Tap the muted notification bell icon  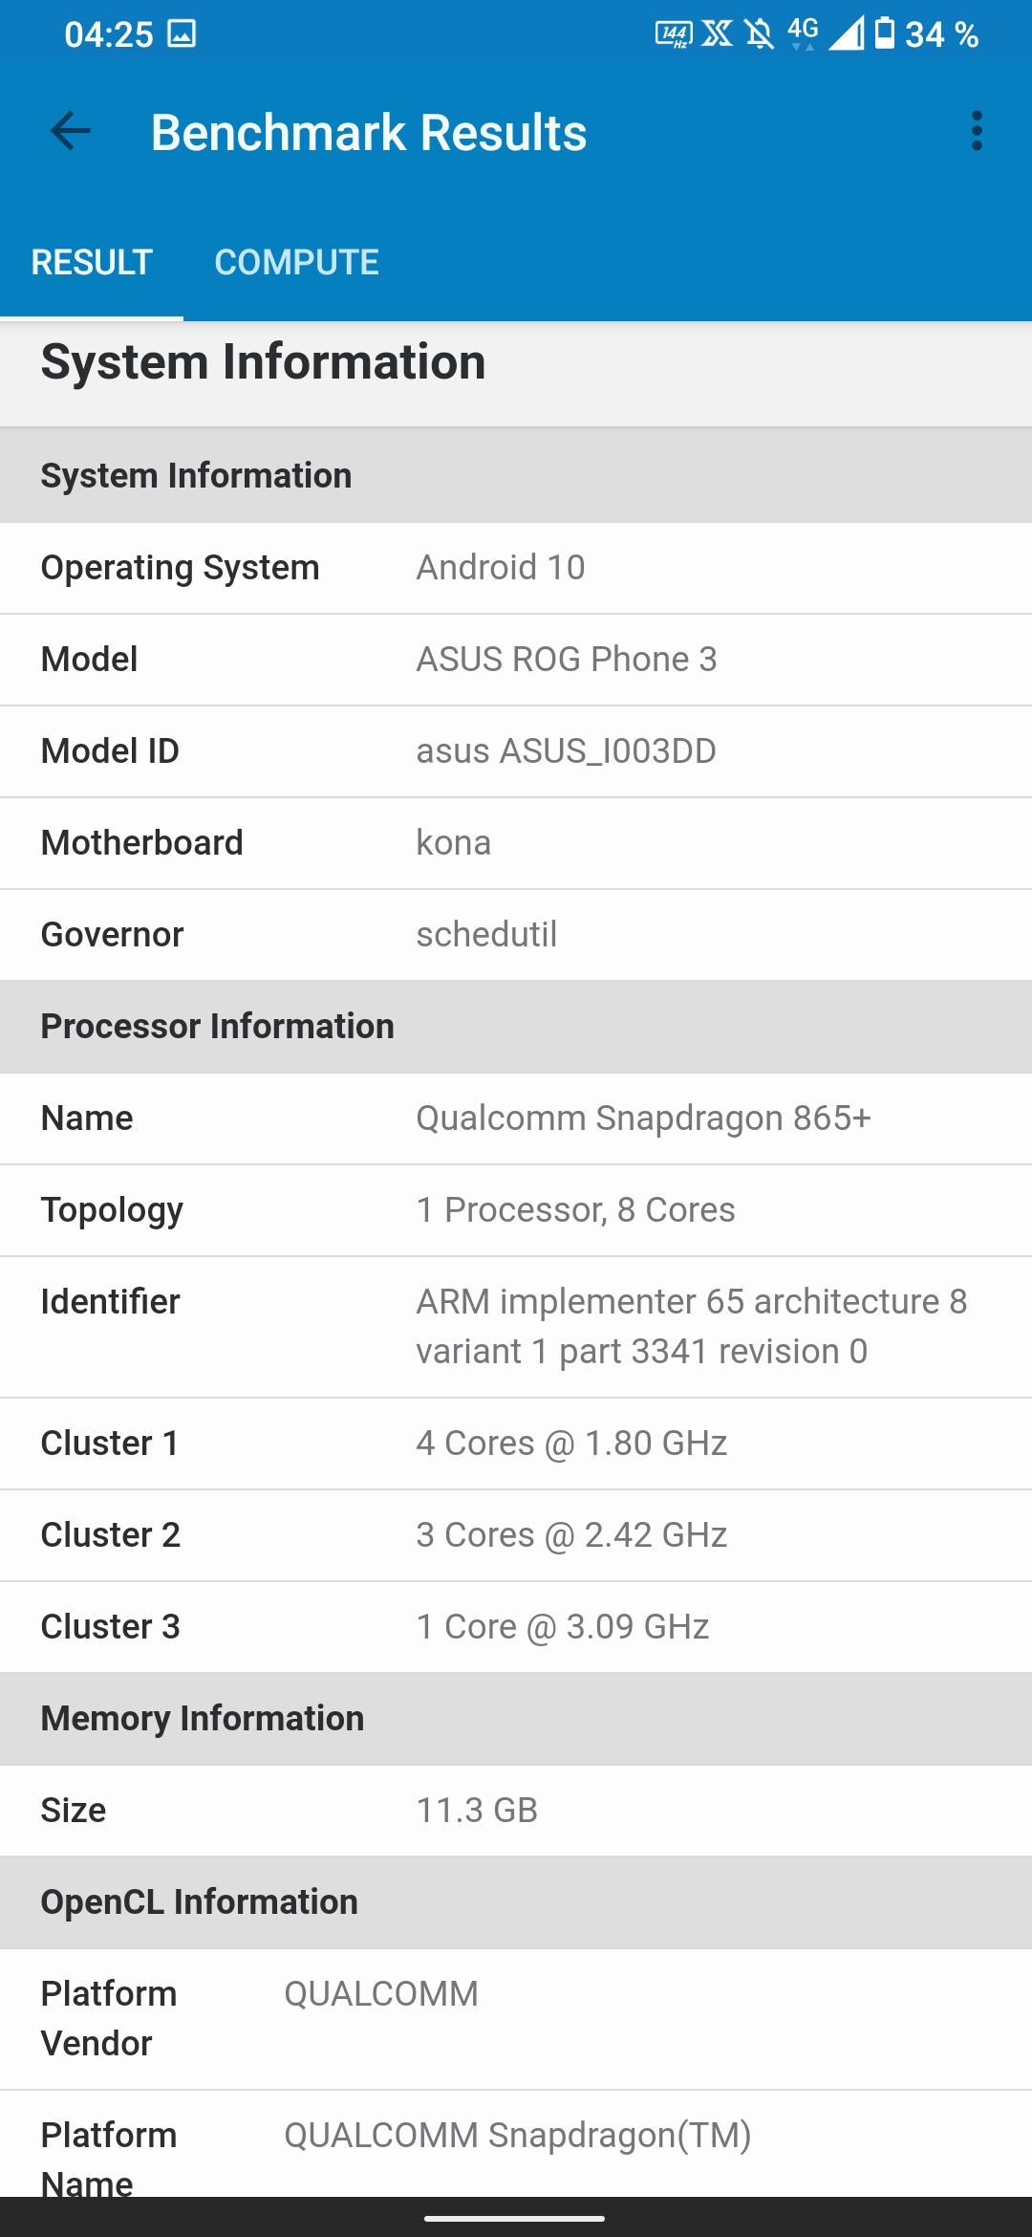[x=760, y=34]
